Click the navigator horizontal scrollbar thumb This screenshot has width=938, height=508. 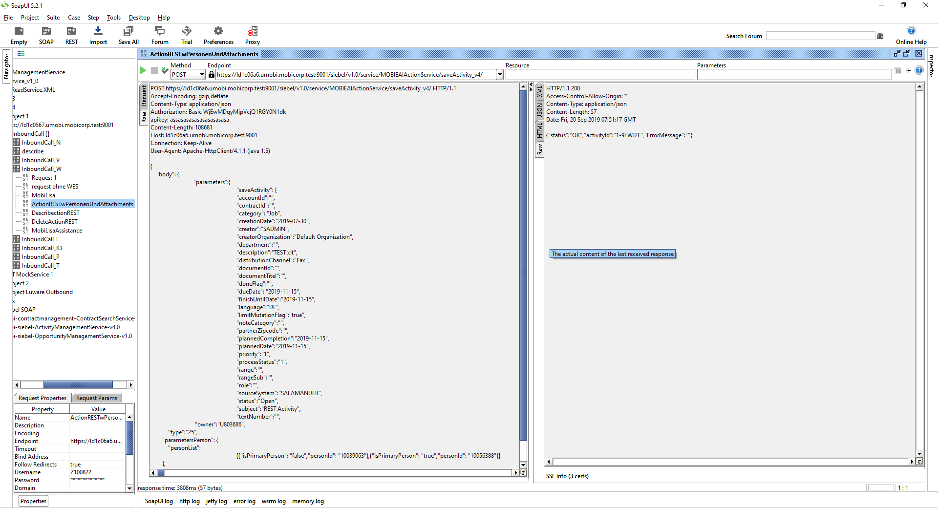(78, 385)
